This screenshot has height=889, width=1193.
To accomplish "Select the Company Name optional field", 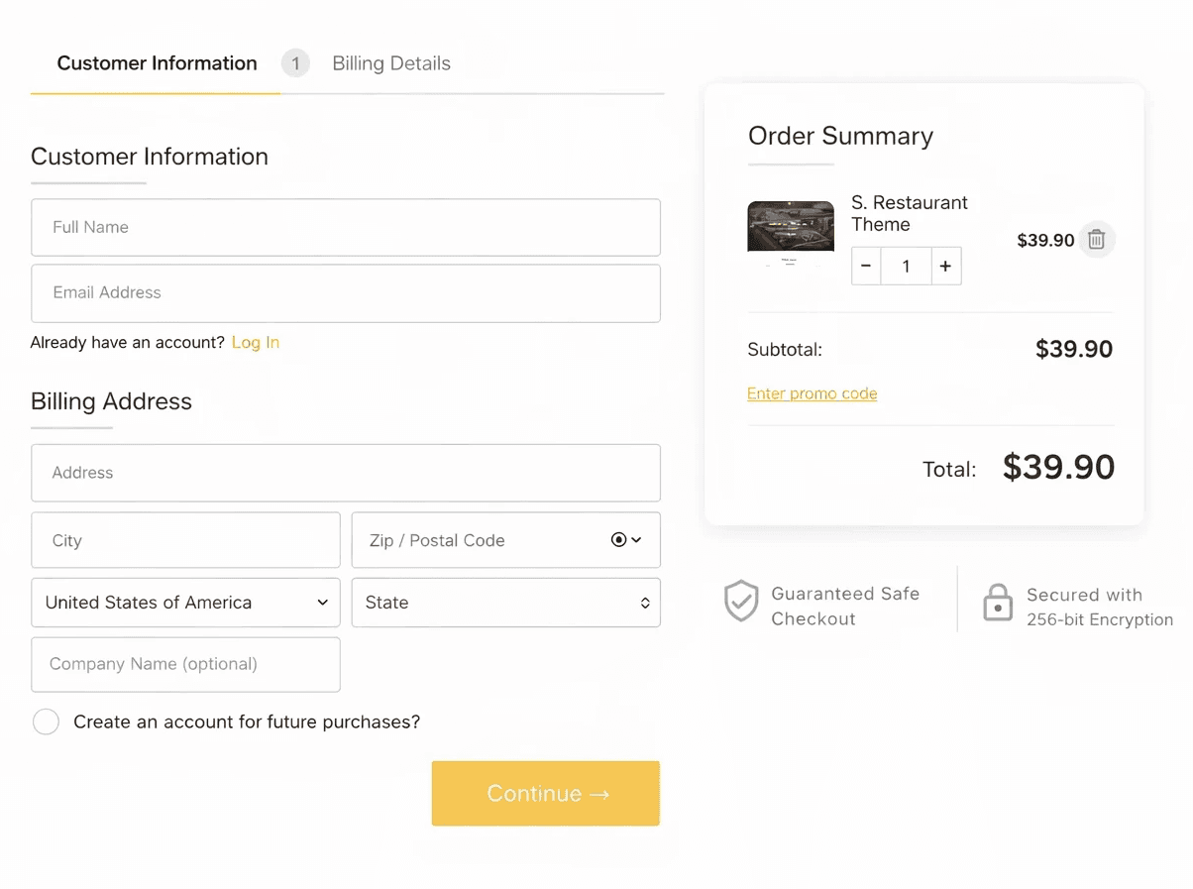I will (186, 664).
